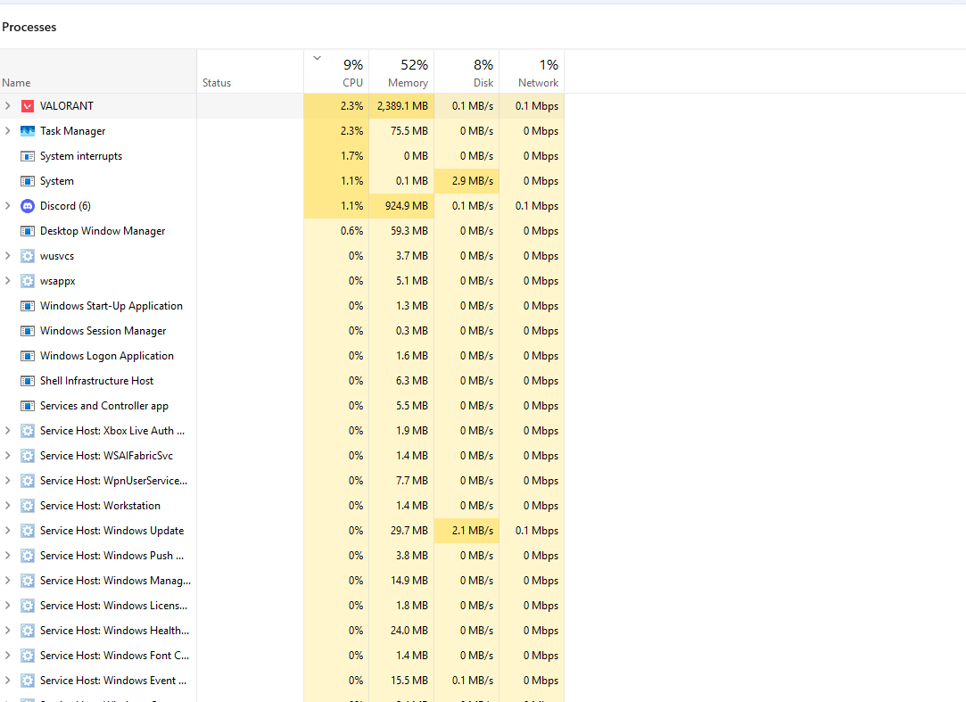Viewport: 966px width, 702px height.
Task: Click the wusvcs gear icon
Action: (x=27, y=256)
